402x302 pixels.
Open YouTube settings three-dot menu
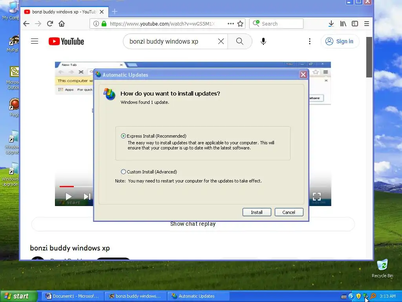pyautogui.click(x=310, y=41)
